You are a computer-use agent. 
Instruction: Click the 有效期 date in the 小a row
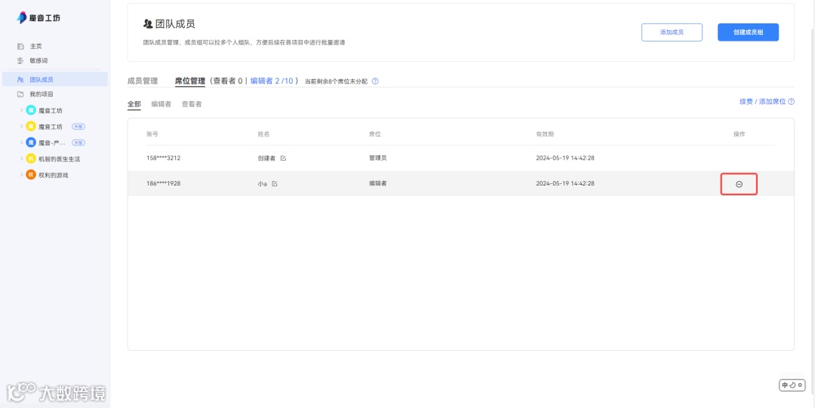click(565, 183)
